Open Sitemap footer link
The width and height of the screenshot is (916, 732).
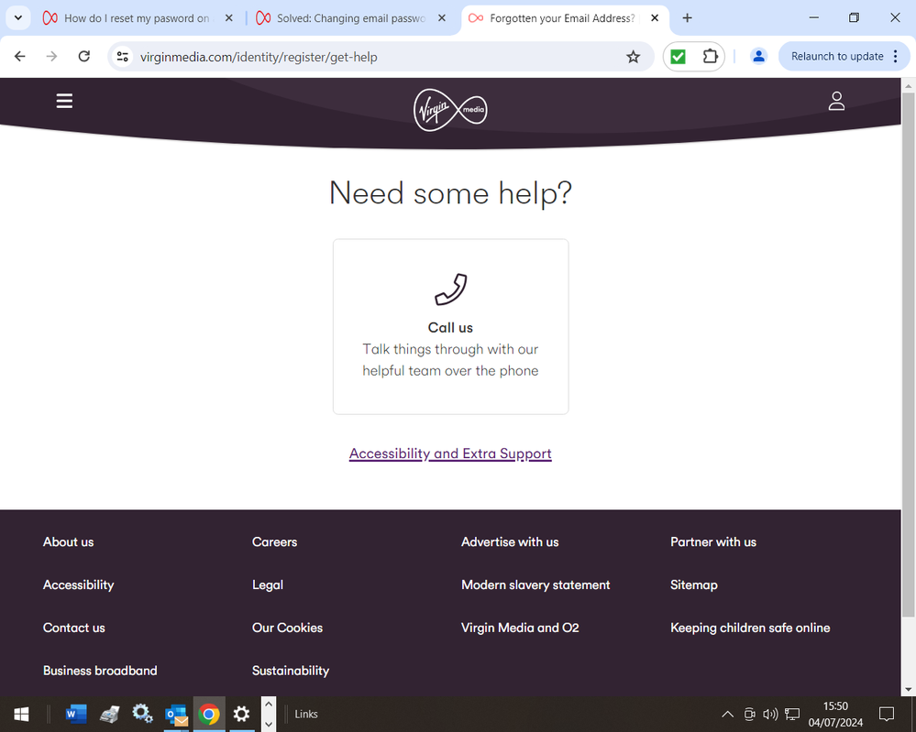[x=694, y=585]
